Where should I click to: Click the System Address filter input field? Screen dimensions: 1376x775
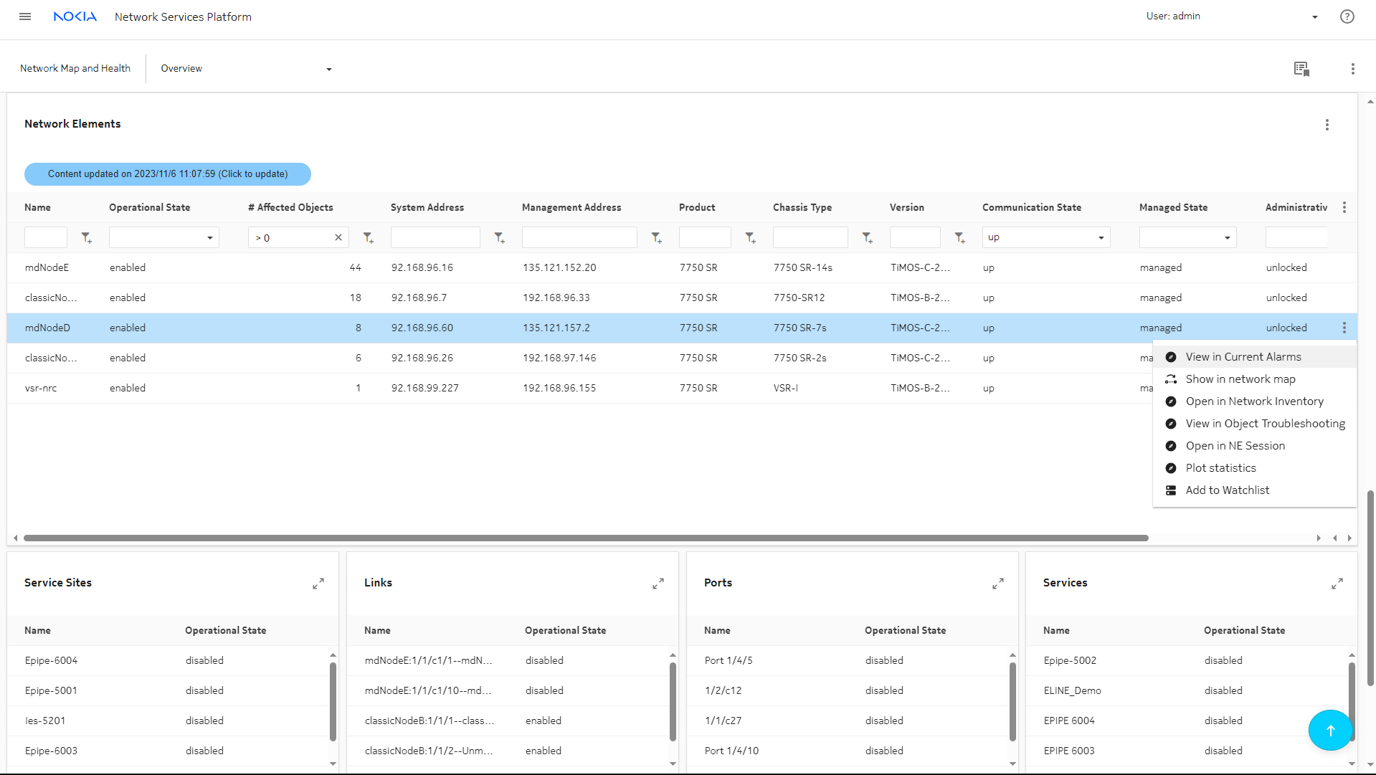435,237
